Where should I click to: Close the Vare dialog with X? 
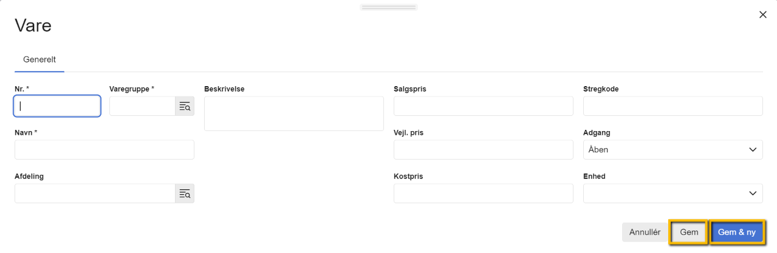point(763,15)
